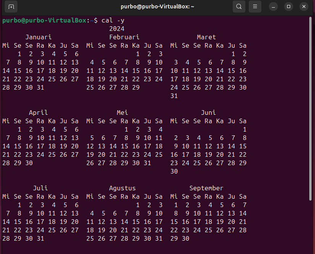Open the hamburger menu
Image resolution: width=315 pixels, height=254 pixels.
point(255,6)
